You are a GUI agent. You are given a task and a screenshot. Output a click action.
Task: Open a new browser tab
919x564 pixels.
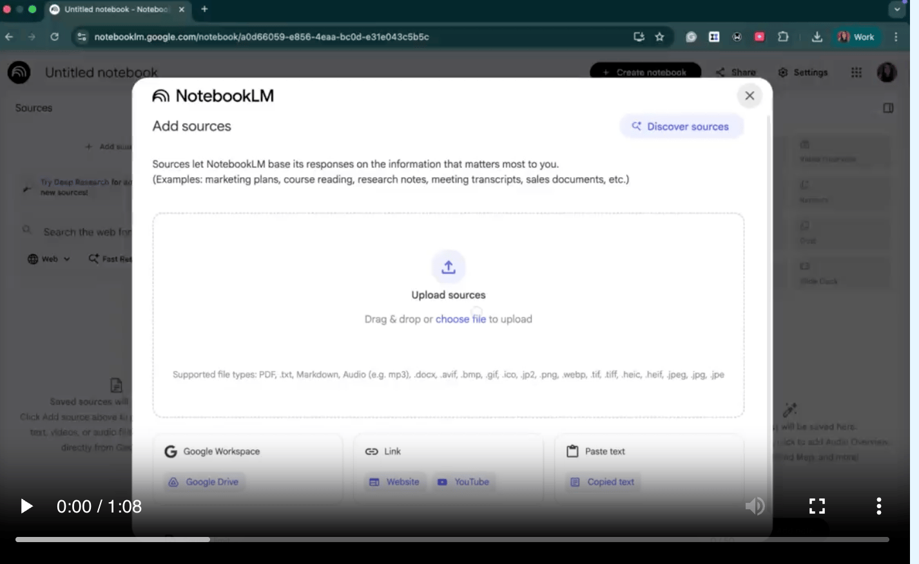pyautogui.click(x=204, y=9)
